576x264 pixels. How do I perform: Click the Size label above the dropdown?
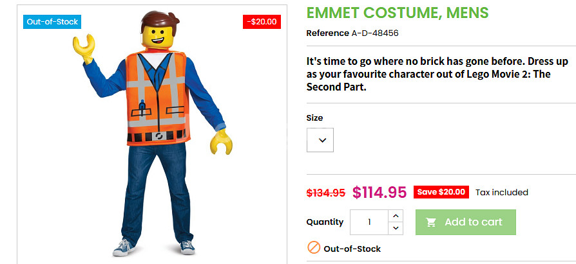[314, 118]
